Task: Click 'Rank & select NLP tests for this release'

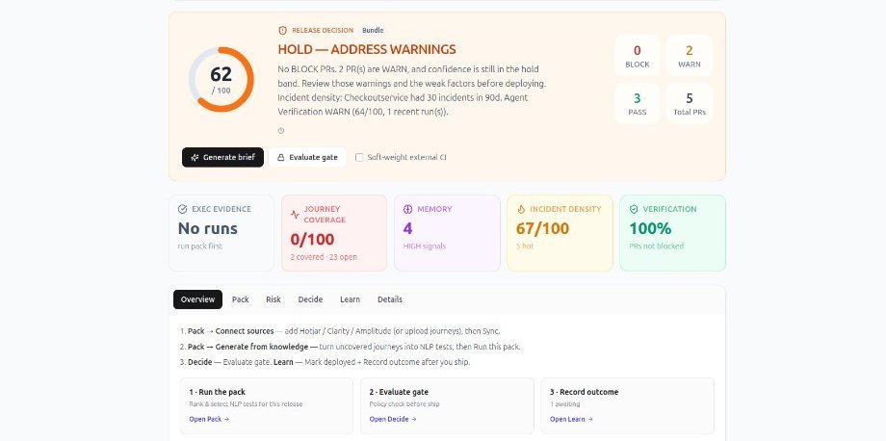Action: (246, 403)
